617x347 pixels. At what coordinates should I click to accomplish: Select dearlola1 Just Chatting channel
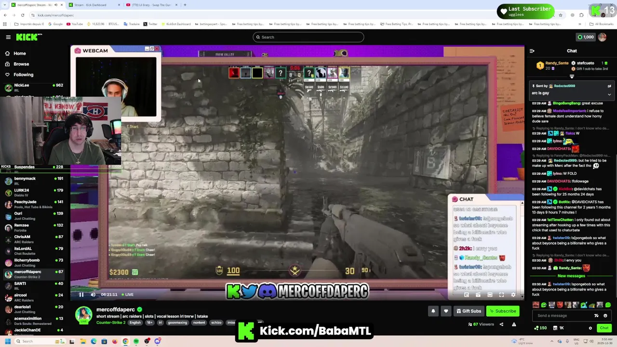(34, 309)
